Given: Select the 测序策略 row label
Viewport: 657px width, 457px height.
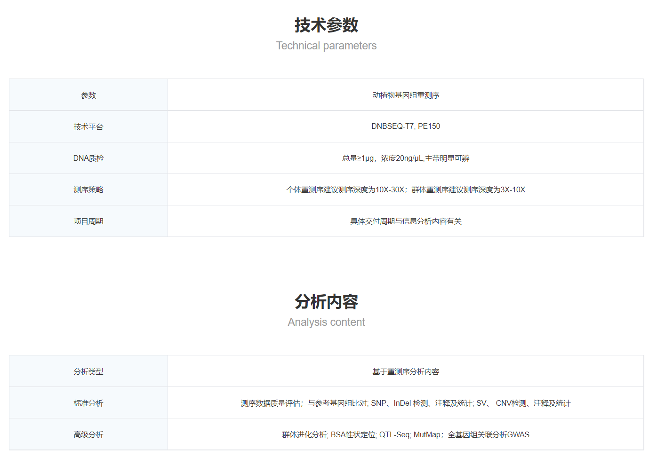Looking at the screenshot, I should (88, 190).
